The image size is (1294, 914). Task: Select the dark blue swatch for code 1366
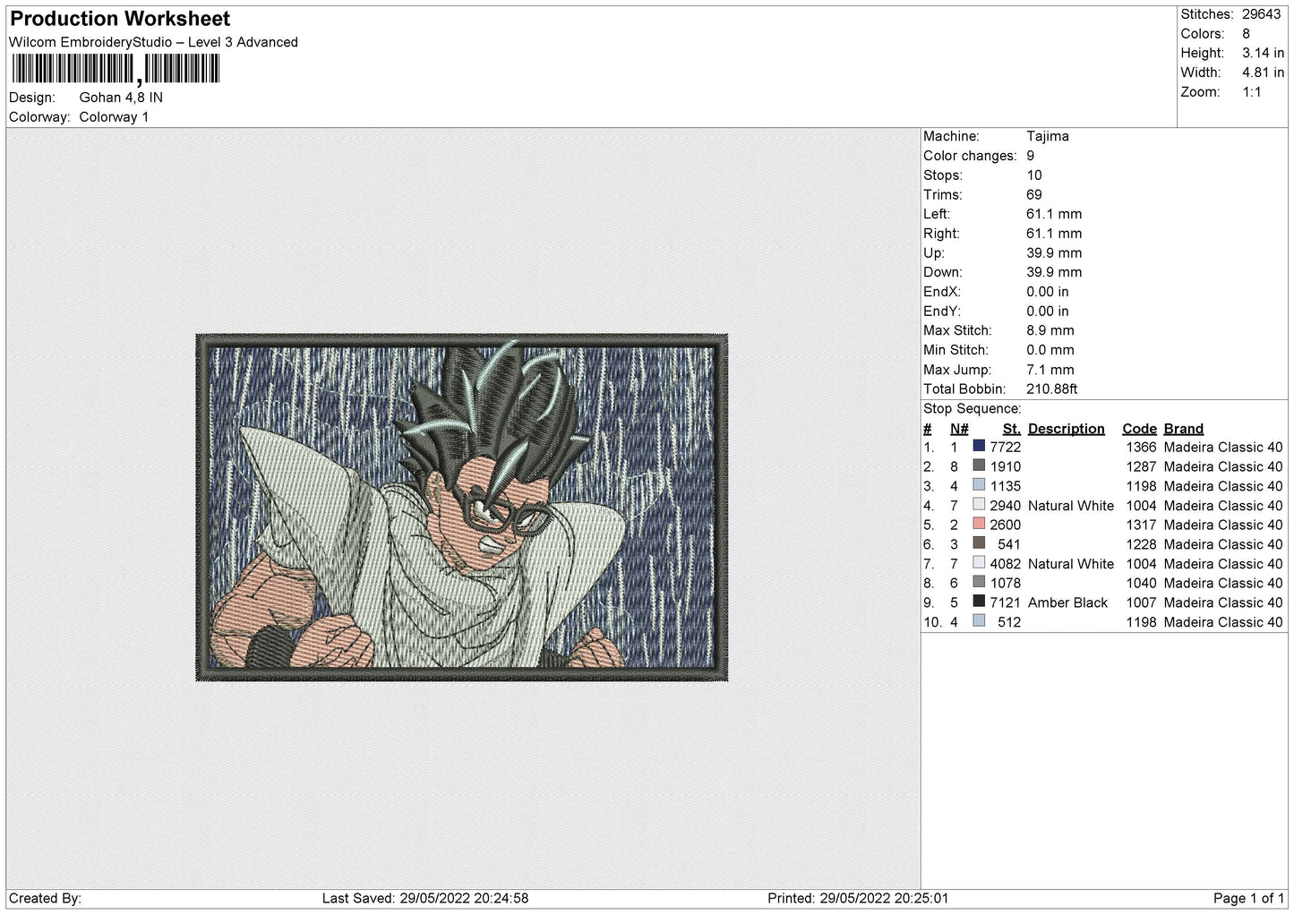(x=979, y=447)
